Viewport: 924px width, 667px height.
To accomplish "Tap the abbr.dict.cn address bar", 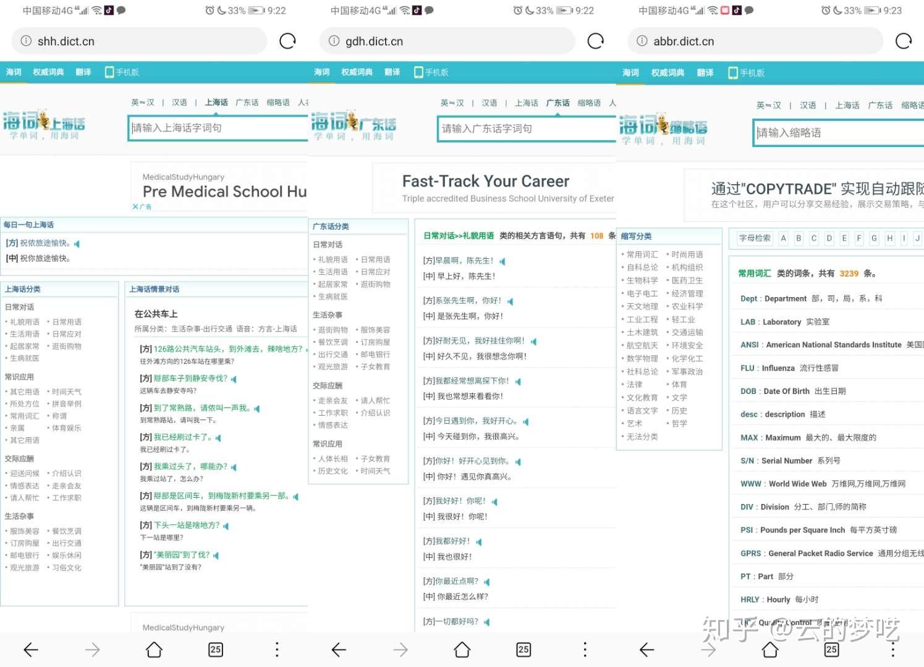I will pyautogui.click(x=755, y=41).
